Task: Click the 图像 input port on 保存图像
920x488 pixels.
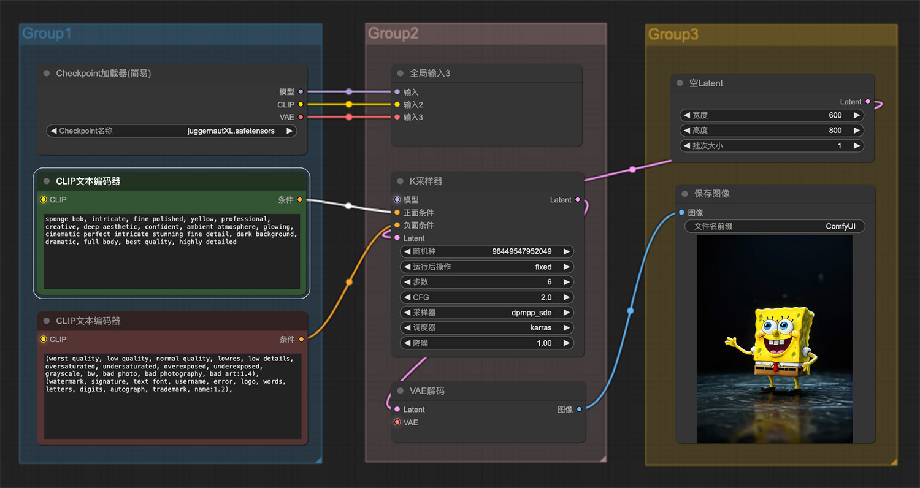Action: [681, 213]
